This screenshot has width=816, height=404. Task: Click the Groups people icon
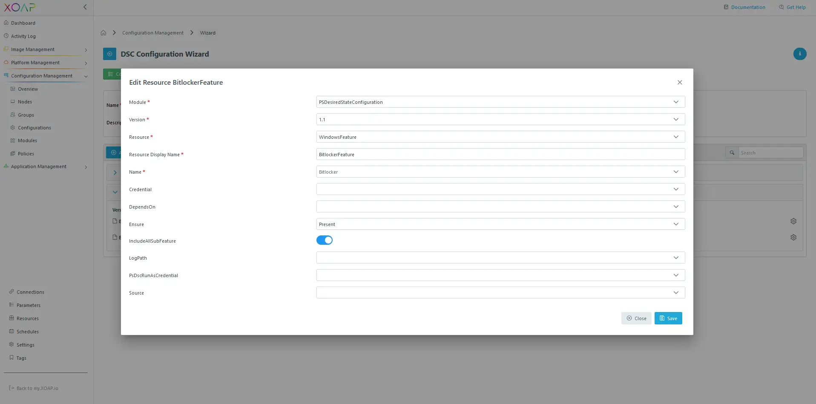(13, 115)
